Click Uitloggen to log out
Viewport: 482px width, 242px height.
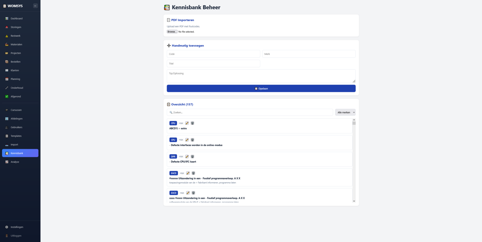pyautogui.click(x=16, y=236)
